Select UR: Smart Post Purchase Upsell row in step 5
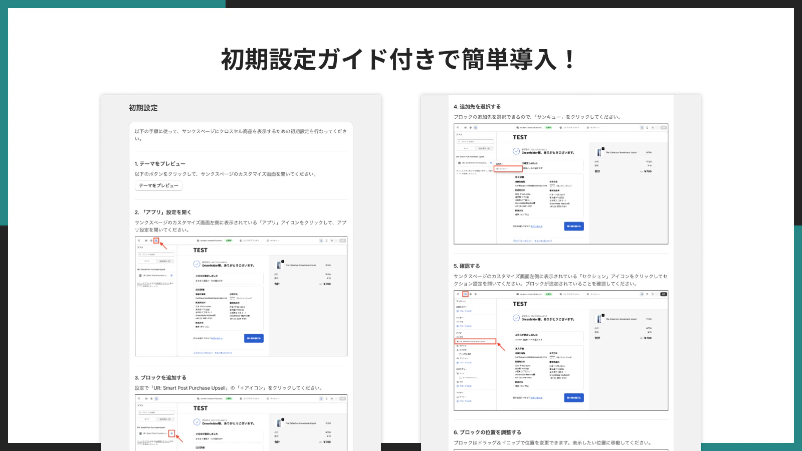The width and height of the screenshot is (802, 451). click(x=476, y=341)
